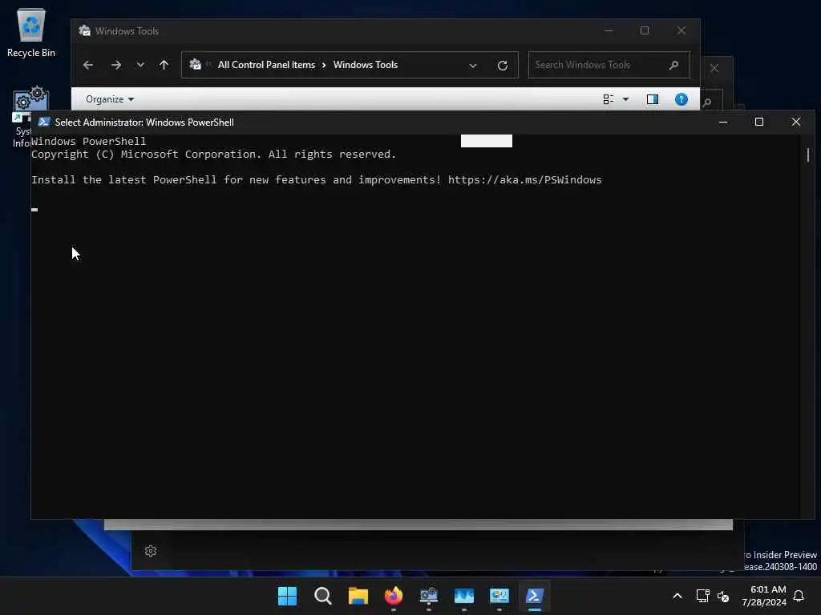Open Help with the blue question icon
This screenshot has height=615, width=821.
click(681, 99)
